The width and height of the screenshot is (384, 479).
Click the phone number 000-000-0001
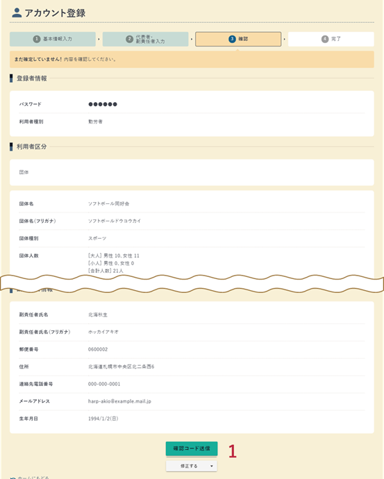point(104,384)
